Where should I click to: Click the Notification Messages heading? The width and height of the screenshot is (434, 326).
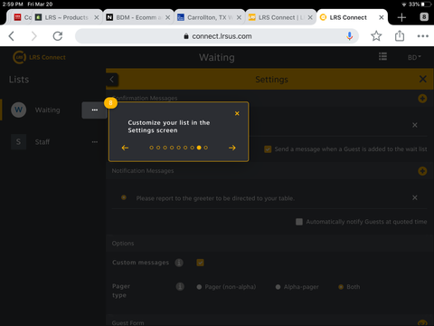[x=143, y=171]
